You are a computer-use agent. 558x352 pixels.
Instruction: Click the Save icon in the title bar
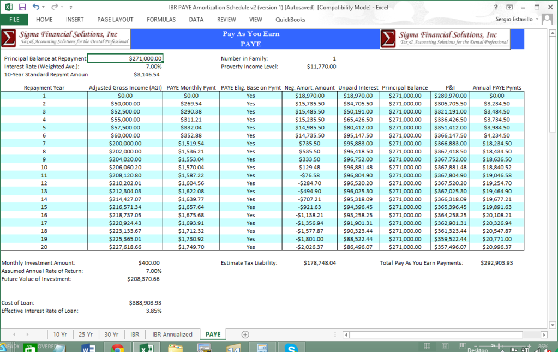(22, 7)
